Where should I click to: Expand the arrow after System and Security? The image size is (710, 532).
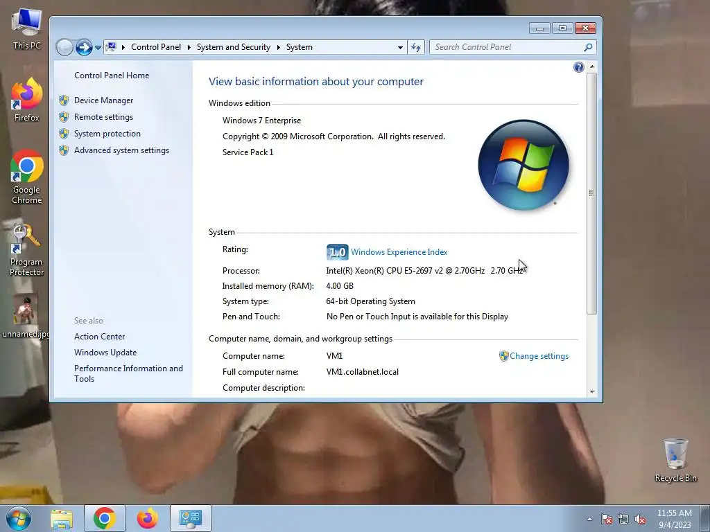click(x=278, y=48)
